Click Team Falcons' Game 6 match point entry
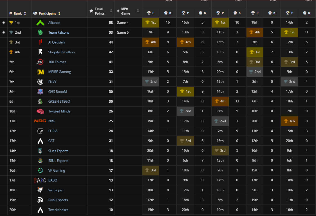Screen dimensions: 316x216 point(122,32)
